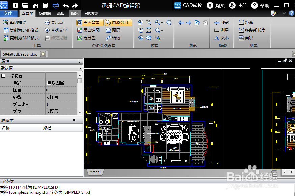Switch to the Editor (编辑器) tab
The height and width of the screenshot is (196, 295).
45,14
